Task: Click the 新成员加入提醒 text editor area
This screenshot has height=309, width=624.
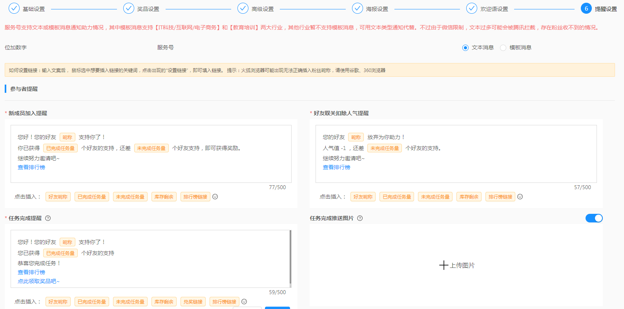Action: 151,154
